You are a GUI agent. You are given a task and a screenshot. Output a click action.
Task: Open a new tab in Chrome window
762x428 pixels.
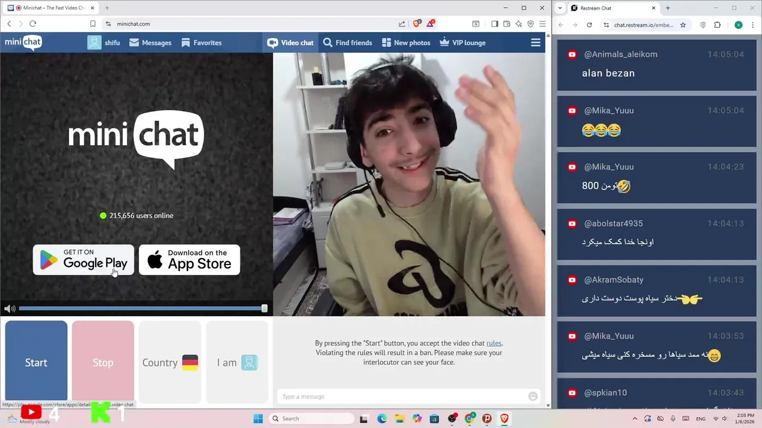click(x=668, y=8)
